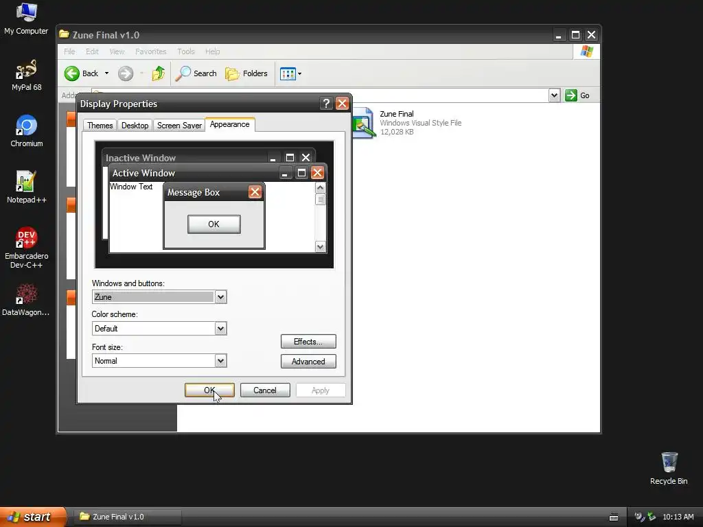This screenshot has height=527, width=703.
Task: Go up one folder level
Action: pos(159,73)
